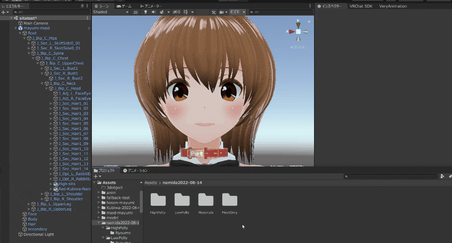Image resolution: width=452 pixels, height=243 pixels.
Task: Expand the J_Sec_Hair1_01 bone node
Action: click(x=51, y=104)
